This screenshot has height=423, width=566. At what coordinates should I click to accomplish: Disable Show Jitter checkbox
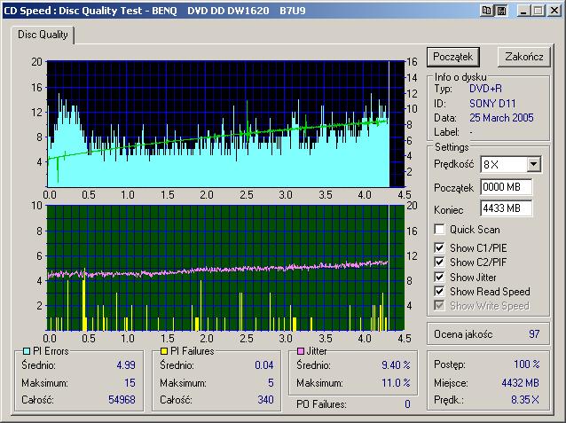439,277
